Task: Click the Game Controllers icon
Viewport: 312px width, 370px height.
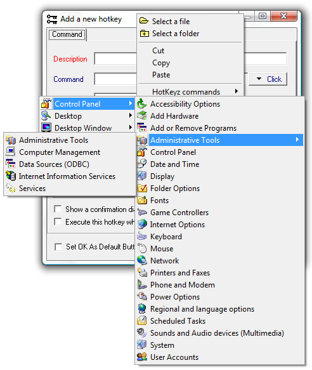Action: point(142,213)
